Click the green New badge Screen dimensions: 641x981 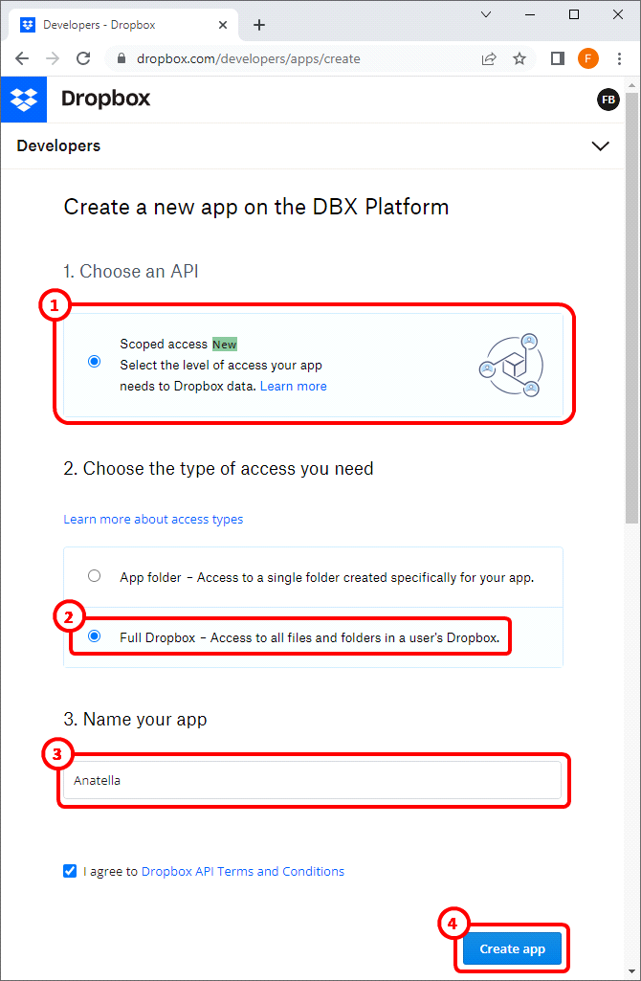click(x=225, y=345)
